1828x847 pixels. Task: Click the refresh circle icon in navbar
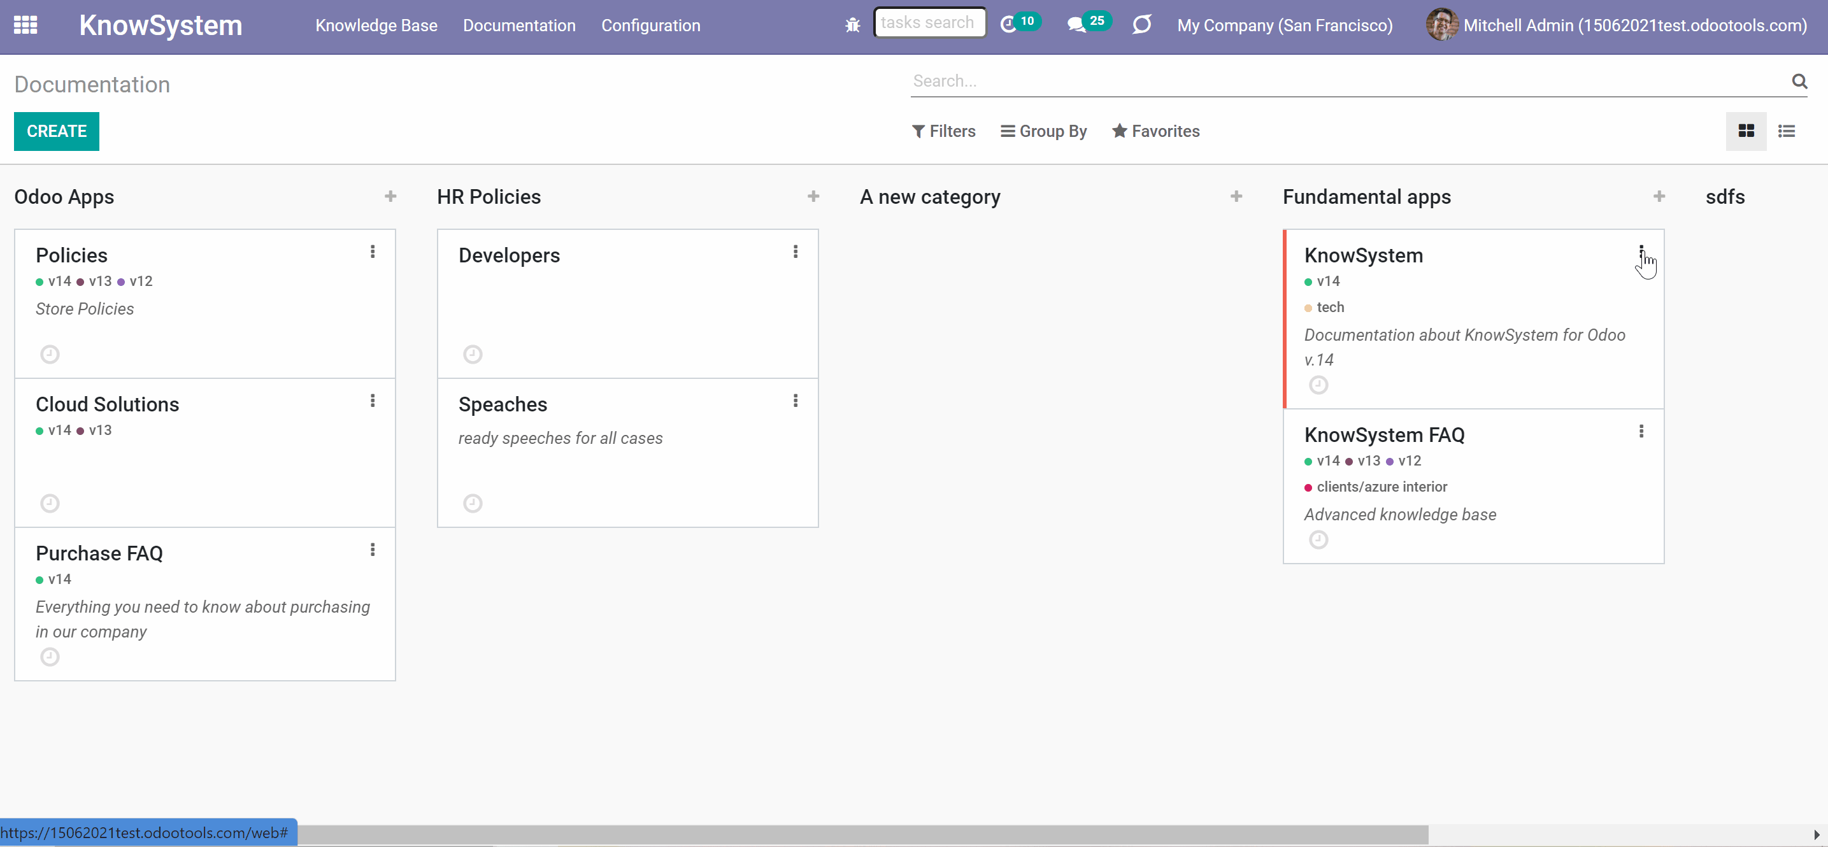coord(1141,25)
